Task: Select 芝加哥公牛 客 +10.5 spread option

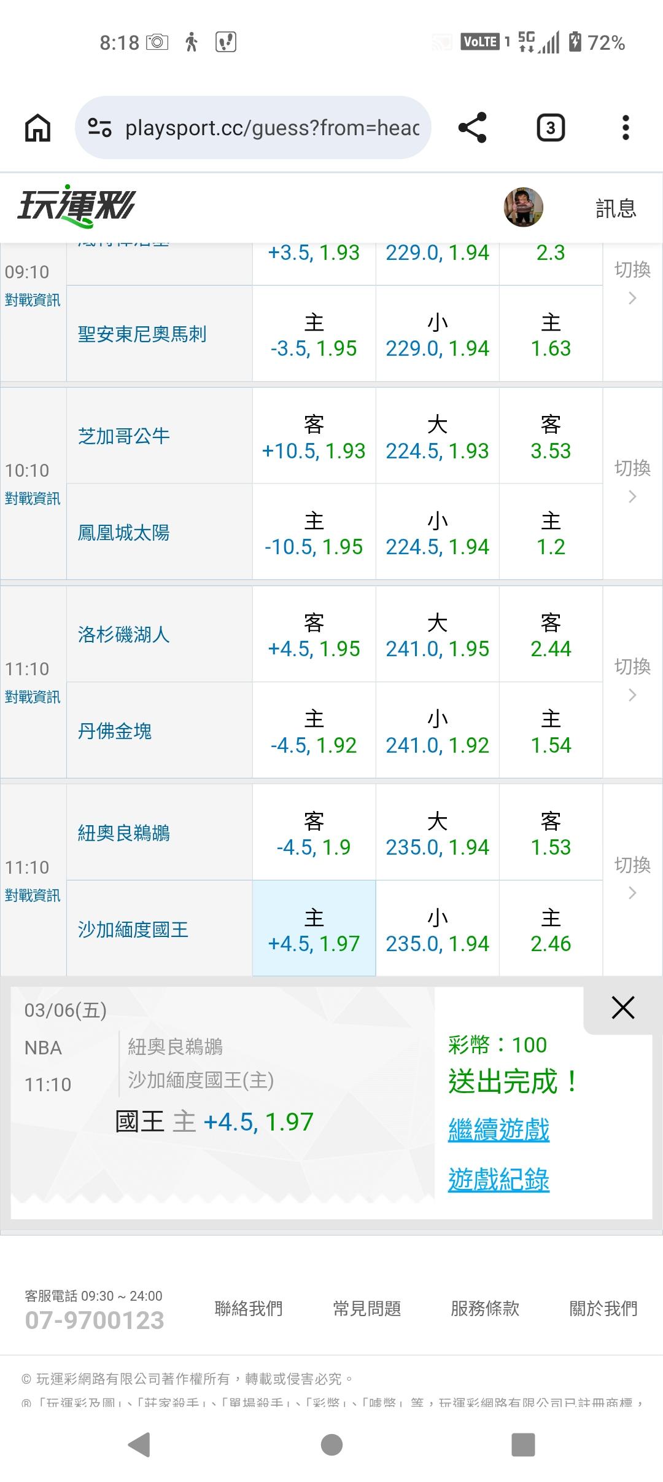Action: 314,436
